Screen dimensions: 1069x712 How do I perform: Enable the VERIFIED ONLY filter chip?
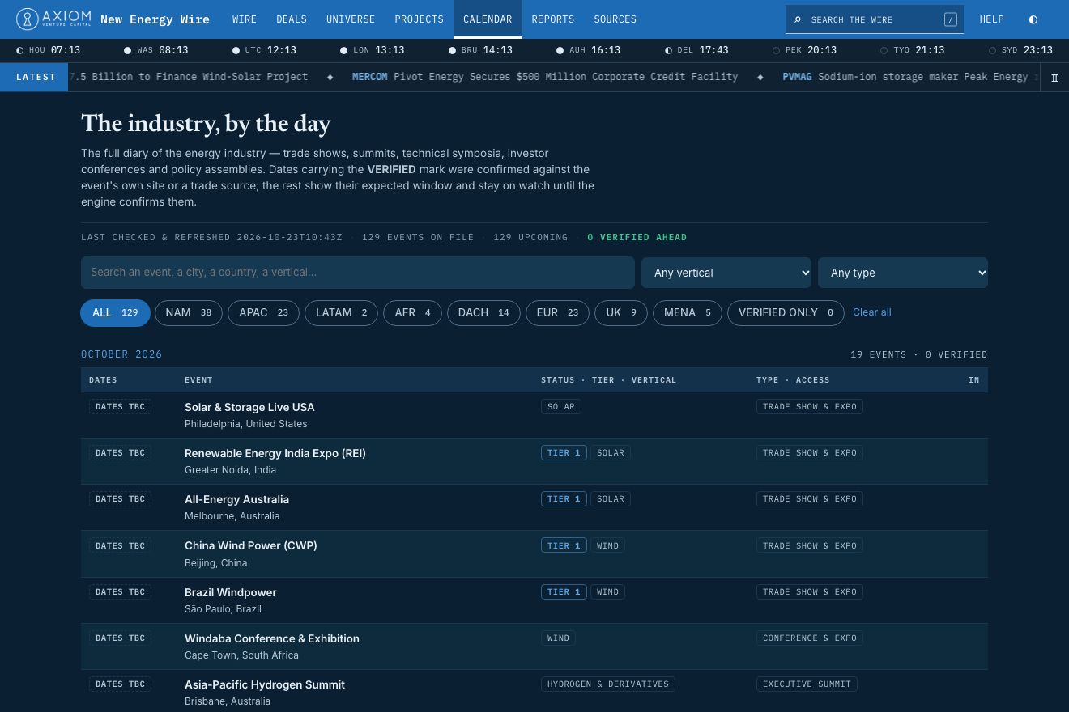pos(786,313)
